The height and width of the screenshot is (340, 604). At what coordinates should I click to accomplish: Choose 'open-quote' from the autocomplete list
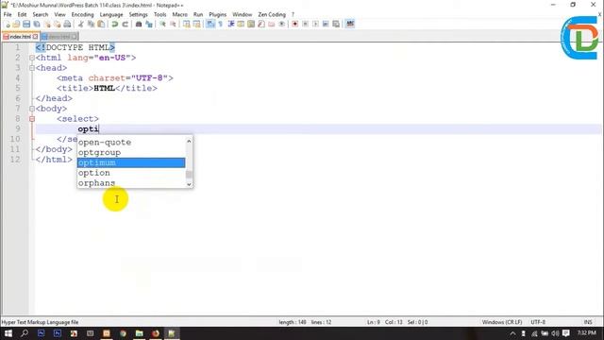pos(131,143)
